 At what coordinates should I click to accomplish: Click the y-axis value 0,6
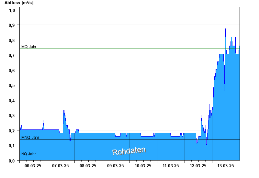tap(12, 71)
